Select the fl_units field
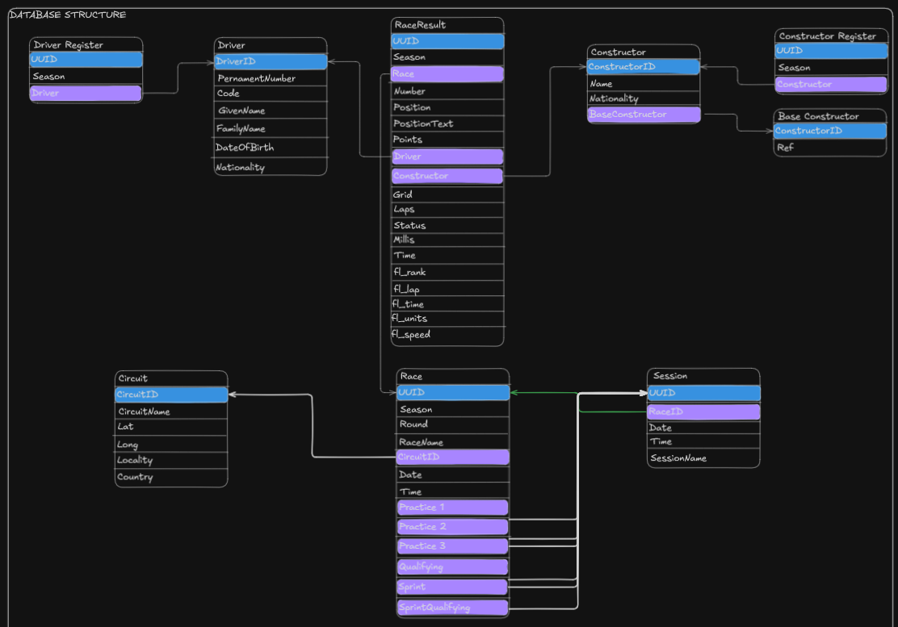The width and height of the screenshot is (898, 627). pos(447,319)
